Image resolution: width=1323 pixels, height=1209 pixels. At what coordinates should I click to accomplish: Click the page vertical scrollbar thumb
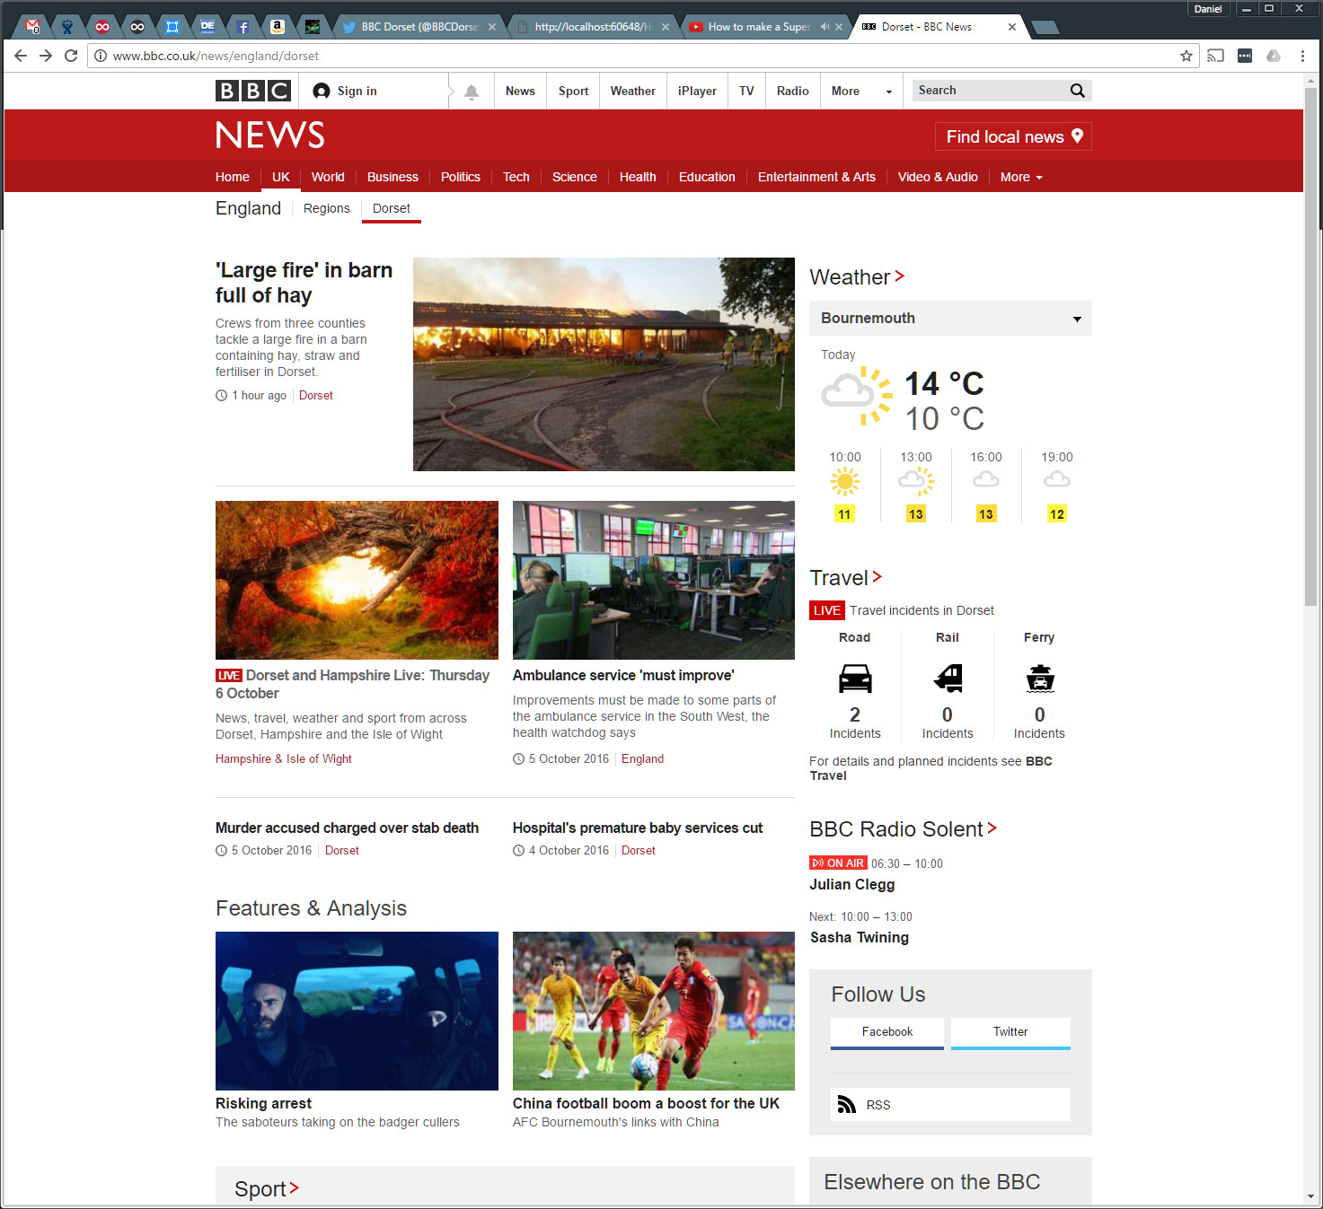coord(1311,346)
